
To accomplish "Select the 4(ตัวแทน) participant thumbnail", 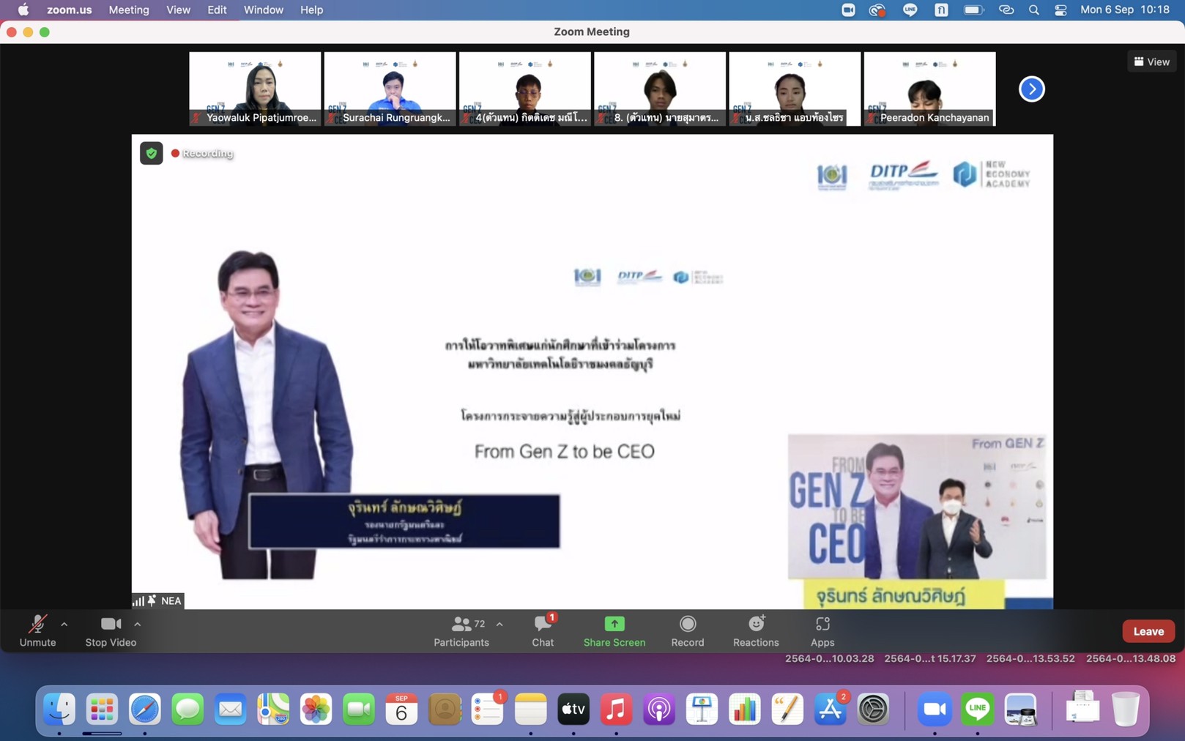I will tap(524, 89).
